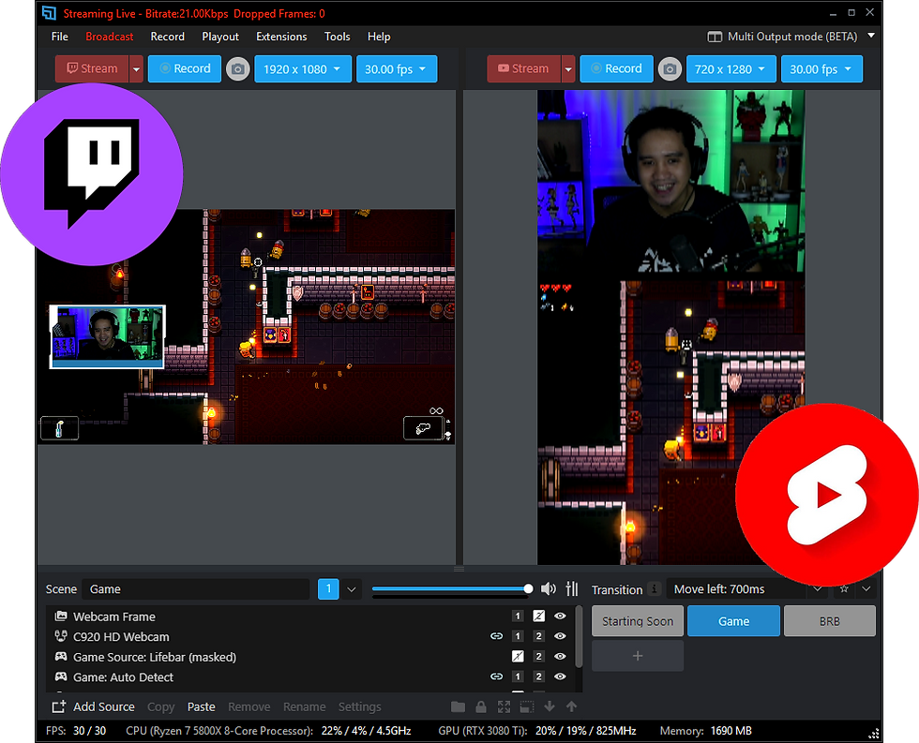This screenshot has width=919, height=743.
Task: Click the Game: Auto Detect controller icon
Action: click(60, 676)
